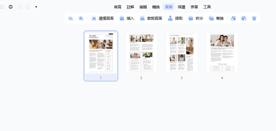Image resolution: width=276 pixels, height=131 pixels.
Task: Open the 首頁 menu tab
Action: (118, 7)
